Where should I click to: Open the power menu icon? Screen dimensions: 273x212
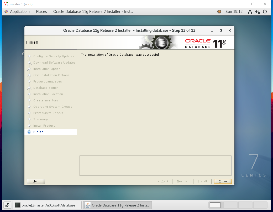pos(265,12)
